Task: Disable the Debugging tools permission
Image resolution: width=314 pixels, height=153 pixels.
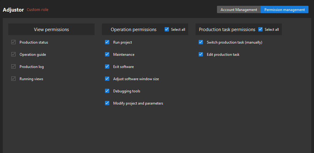Action: tap(107, 91)
